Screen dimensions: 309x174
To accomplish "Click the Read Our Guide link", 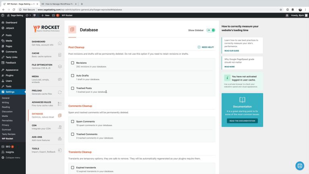I will pyautogui.click(x=232, y=51).
